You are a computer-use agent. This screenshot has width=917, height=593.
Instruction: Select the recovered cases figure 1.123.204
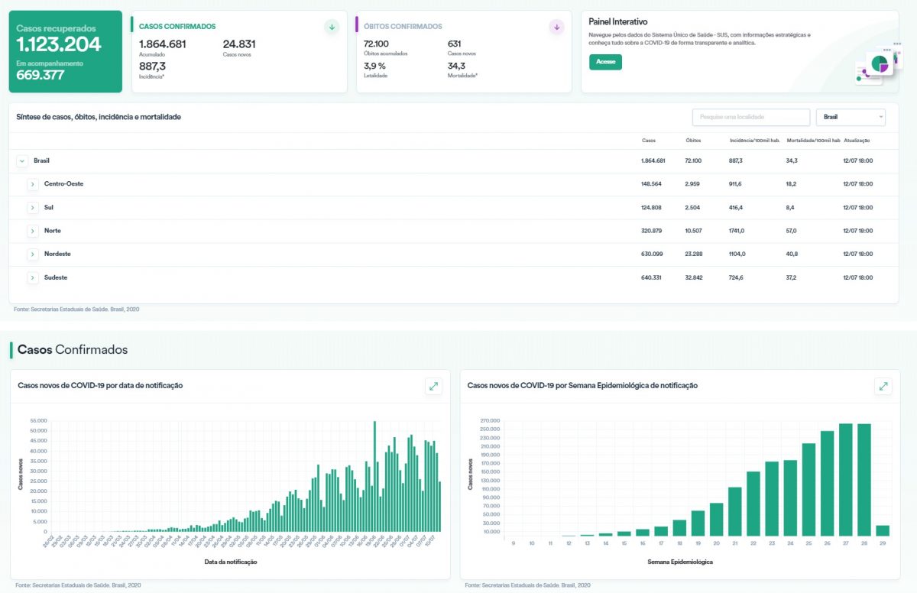tap(59, 44)
